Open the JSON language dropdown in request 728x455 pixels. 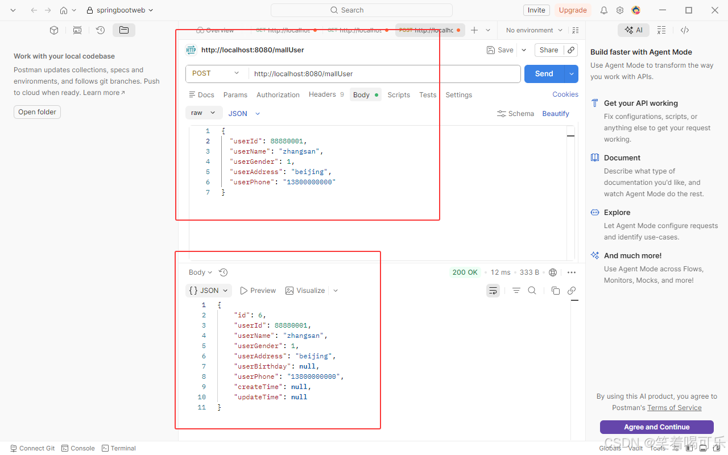pyautogui.click(x=244, y=114)
